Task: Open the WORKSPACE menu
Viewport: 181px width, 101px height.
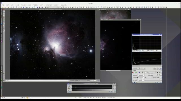Action: tap(48, 5)
